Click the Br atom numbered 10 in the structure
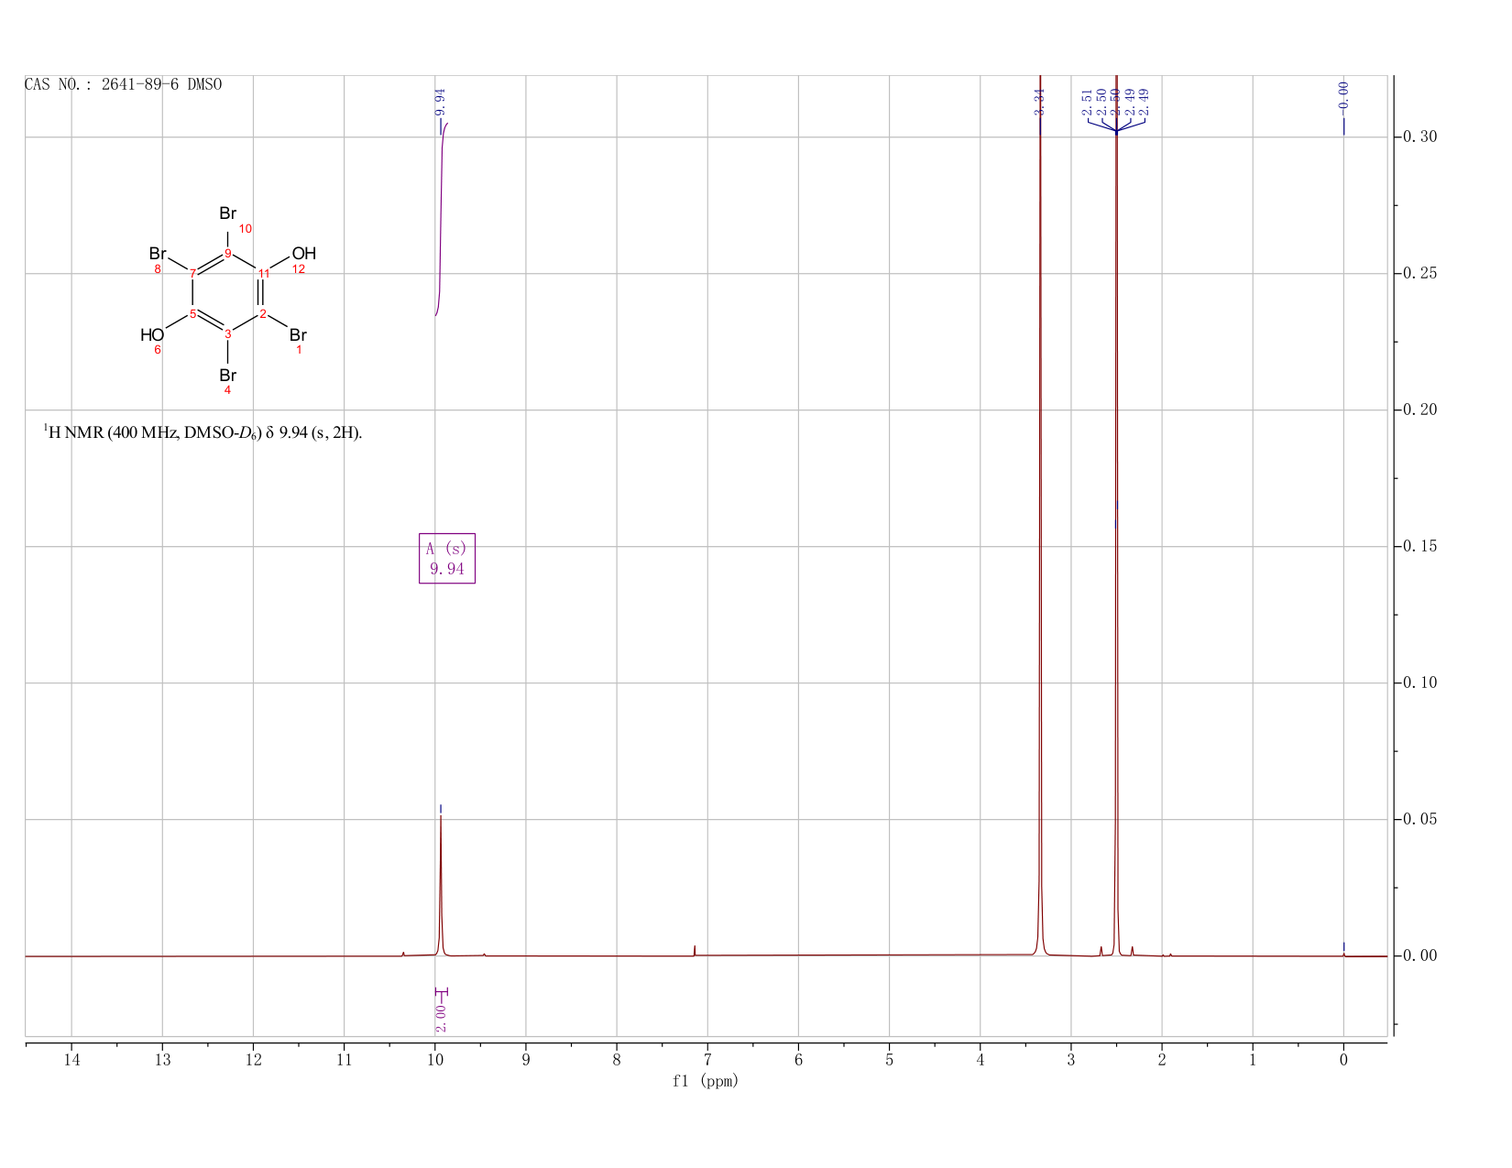The width and height of the screenshot is (1512, 1168). (228, 213)
